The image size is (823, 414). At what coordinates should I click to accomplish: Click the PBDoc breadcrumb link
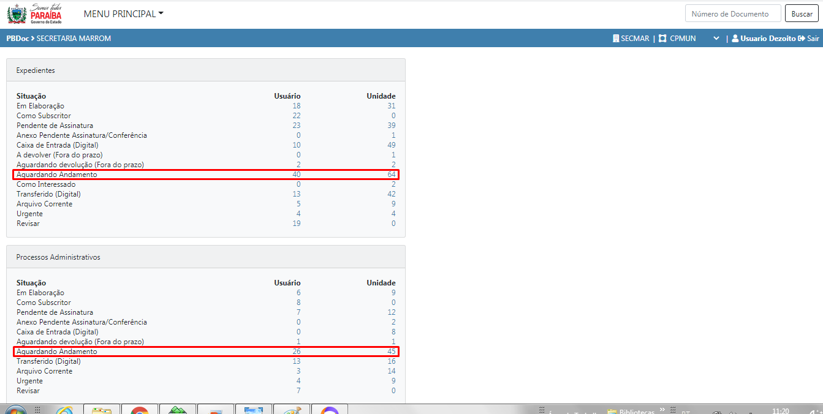click(x=18, y=39)
